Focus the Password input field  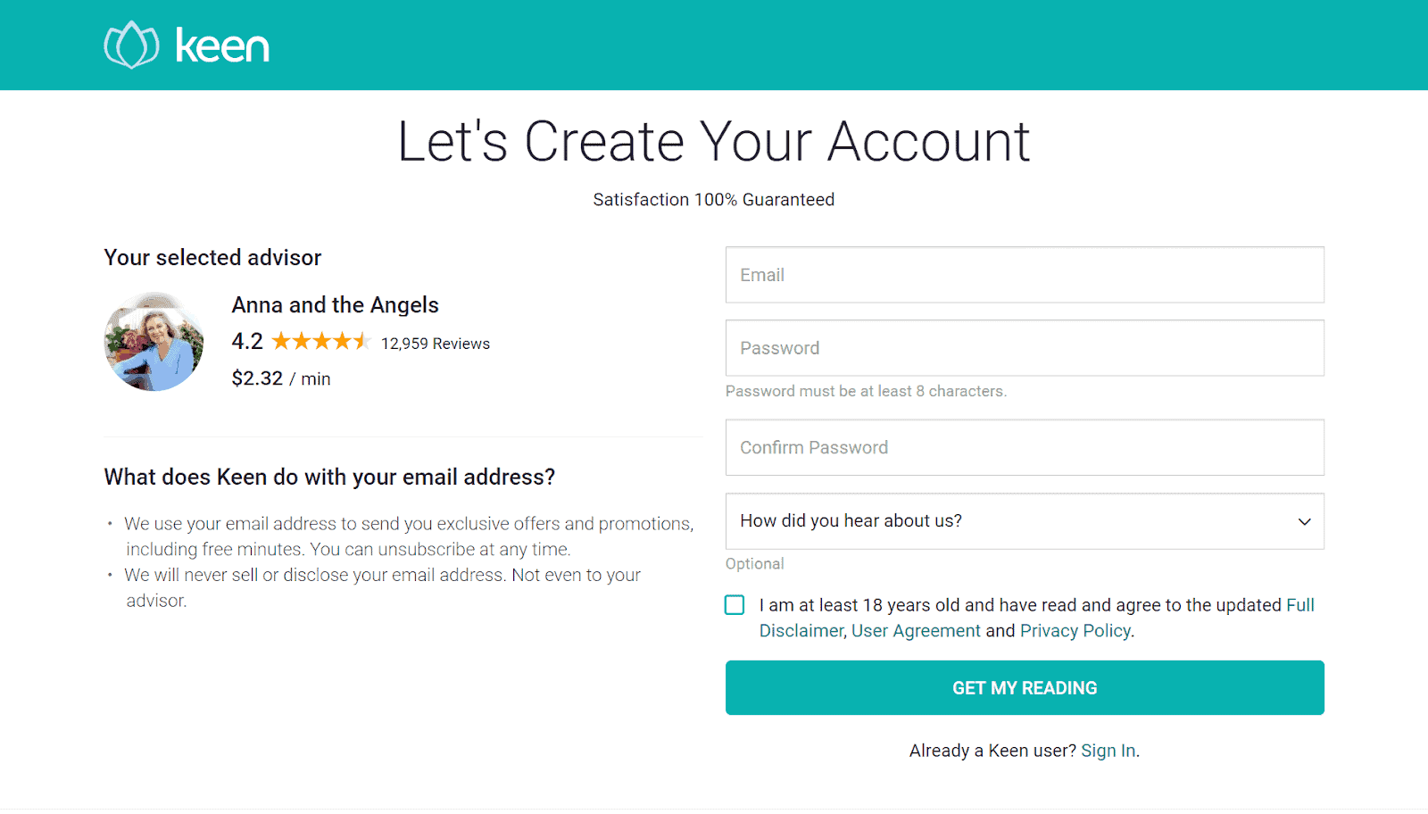(1025, 348)
